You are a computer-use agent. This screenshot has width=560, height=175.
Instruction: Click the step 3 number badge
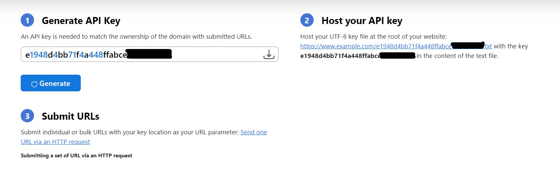coord(27,116)
